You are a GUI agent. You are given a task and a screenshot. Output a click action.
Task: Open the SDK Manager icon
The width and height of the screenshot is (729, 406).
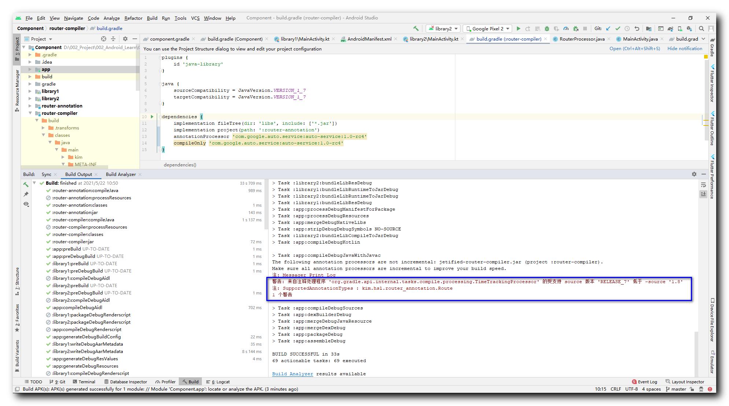[x=689, y=29]
